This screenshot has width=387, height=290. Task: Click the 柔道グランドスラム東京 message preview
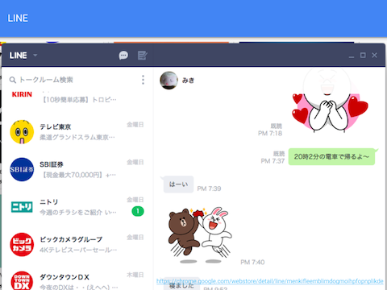pos(77,138)
